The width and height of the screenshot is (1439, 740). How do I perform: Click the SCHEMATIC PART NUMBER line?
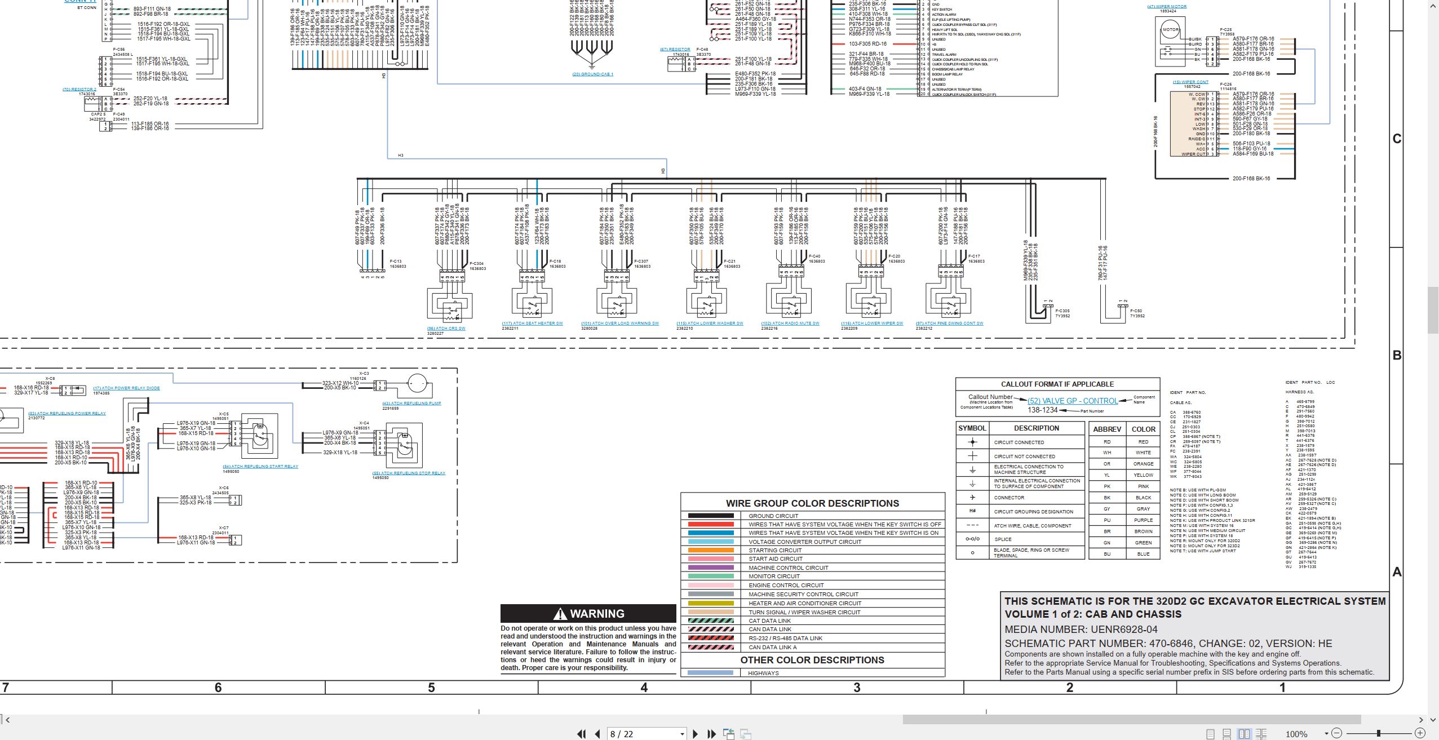point(1168,644)
